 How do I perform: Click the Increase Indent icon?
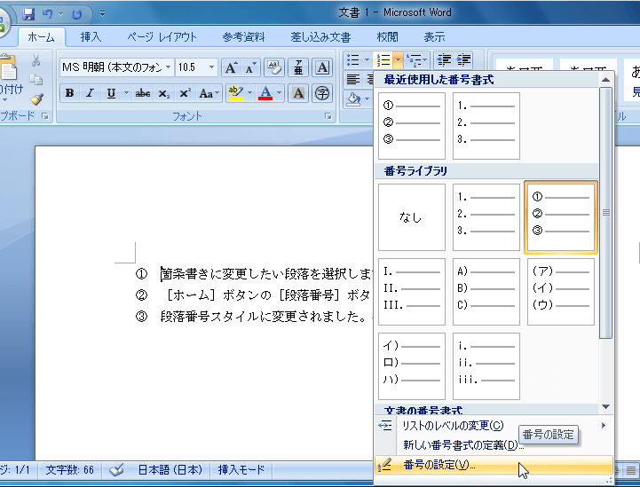pos(464,60)
